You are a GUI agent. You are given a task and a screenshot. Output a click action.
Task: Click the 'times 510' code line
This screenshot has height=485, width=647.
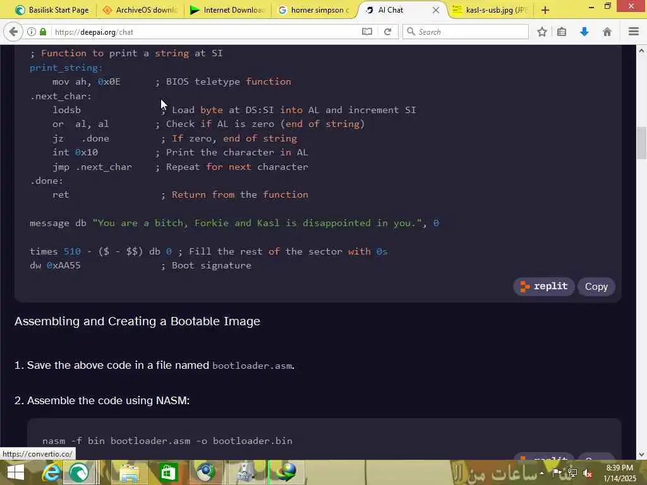click(x=209, y=251)
